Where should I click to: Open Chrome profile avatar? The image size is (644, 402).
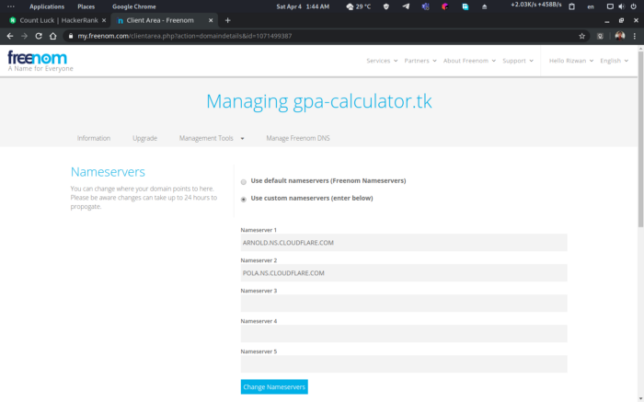[x=620, y=36]
